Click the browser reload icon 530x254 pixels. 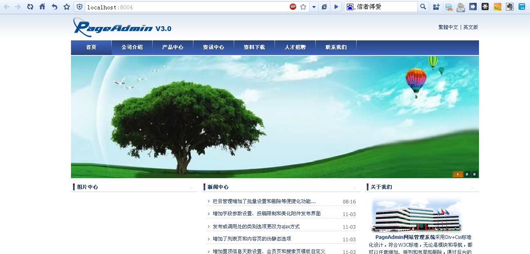pos(30,7)
